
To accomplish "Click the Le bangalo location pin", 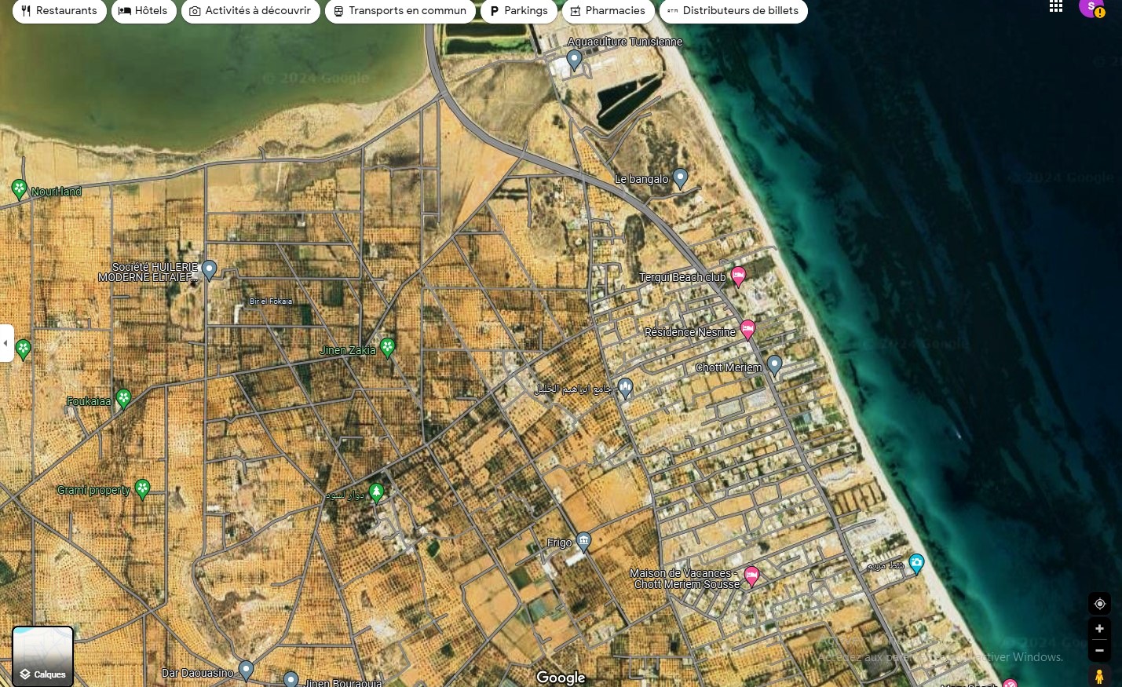I will pyautogui.click(x=680, y=177).
